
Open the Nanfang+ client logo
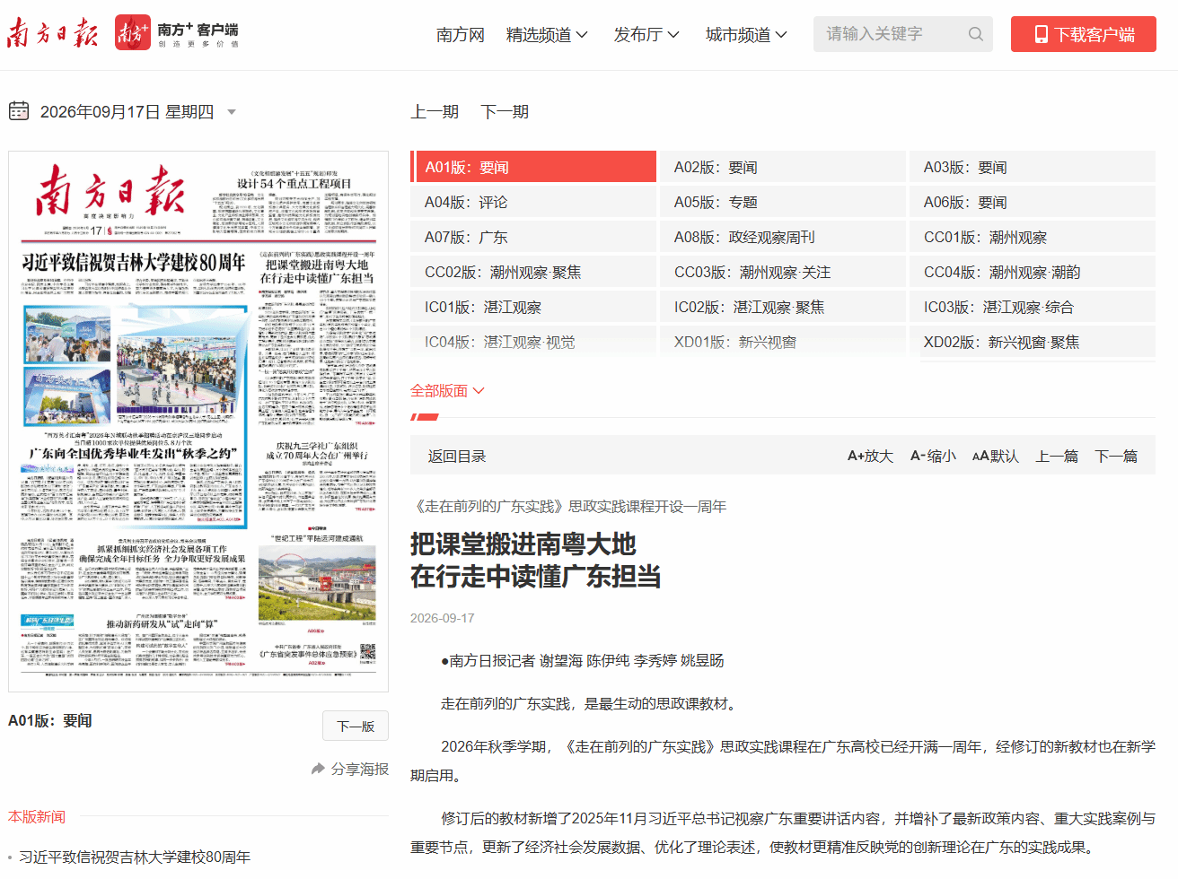point(177,33)
